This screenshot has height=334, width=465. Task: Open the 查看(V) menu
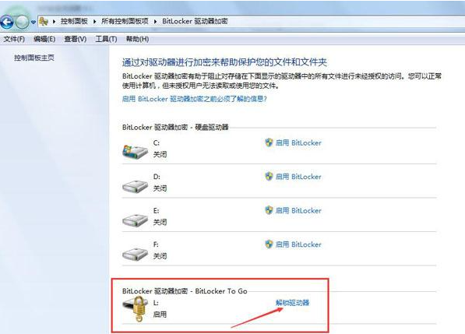76,39
